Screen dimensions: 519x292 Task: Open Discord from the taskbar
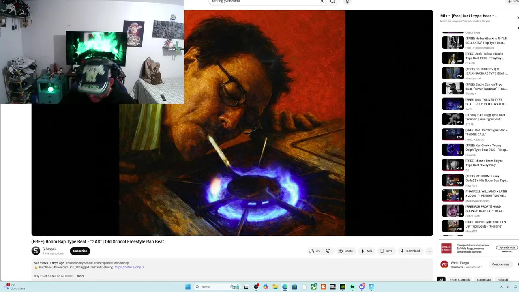pyautogui.click(x=362, y=287)
